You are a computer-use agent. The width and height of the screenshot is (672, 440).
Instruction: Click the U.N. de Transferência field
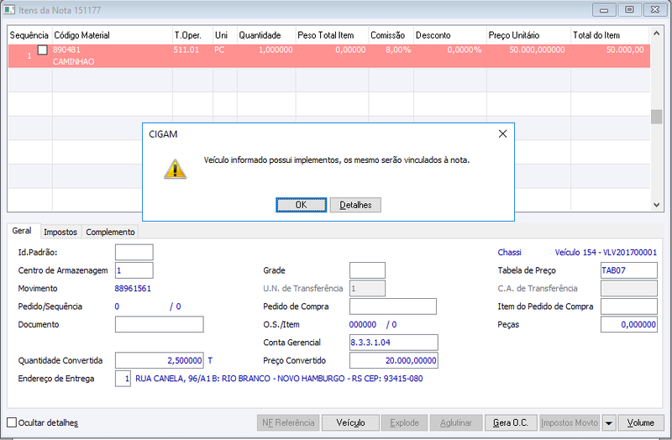(x=367, y=288)
